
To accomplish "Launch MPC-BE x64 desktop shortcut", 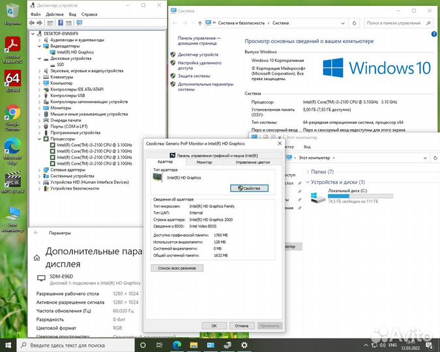I will (12, 183).
